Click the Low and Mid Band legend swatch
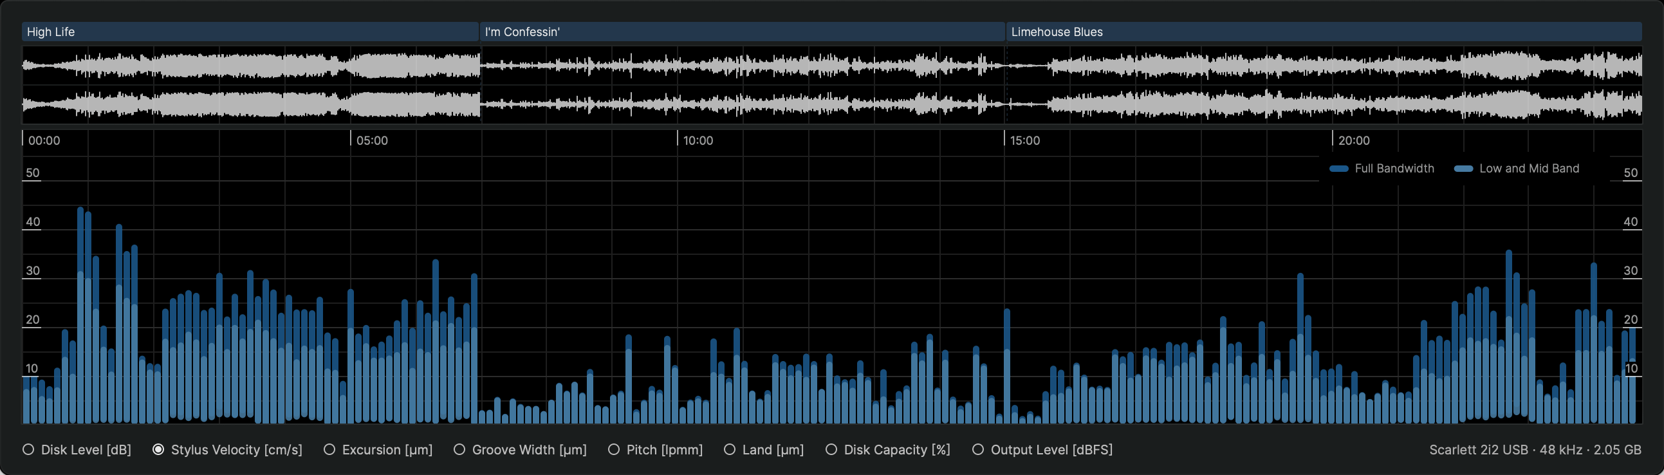1664x475 pixels. [x=1463, y=169]
